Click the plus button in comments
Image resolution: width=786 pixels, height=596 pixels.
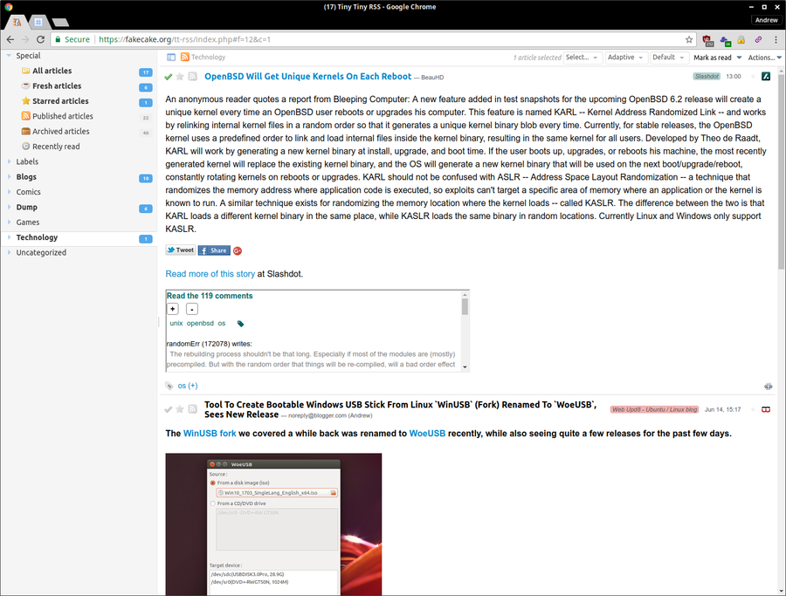pos(172,309)
